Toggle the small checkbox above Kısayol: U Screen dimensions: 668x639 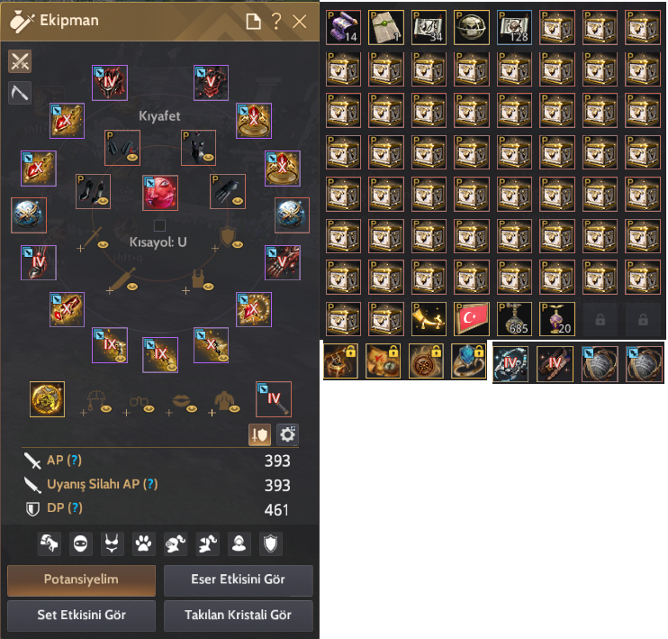click(x=159, y=225)
